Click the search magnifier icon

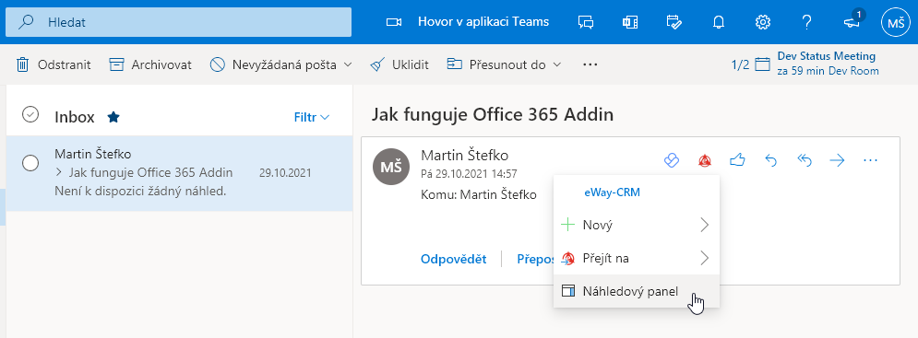point(26,22)
